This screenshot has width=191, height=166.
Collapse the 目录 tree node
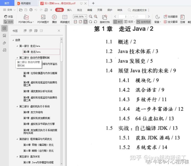tap(13, 40)
